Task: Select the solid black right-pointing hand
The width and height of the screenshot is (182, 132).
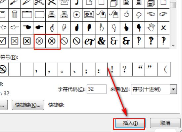Action: (39, 28)
